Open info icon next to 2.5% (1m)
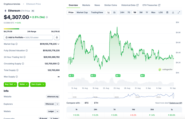 (47, 17)
